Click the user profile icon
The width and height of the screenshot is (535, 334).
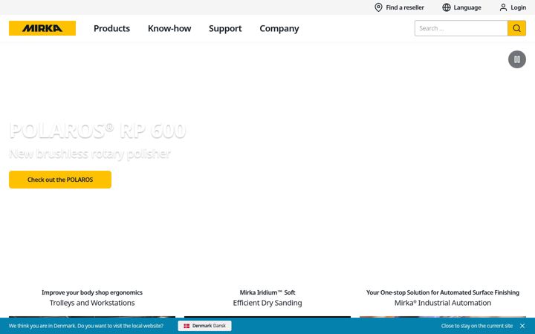click(503, 7)
